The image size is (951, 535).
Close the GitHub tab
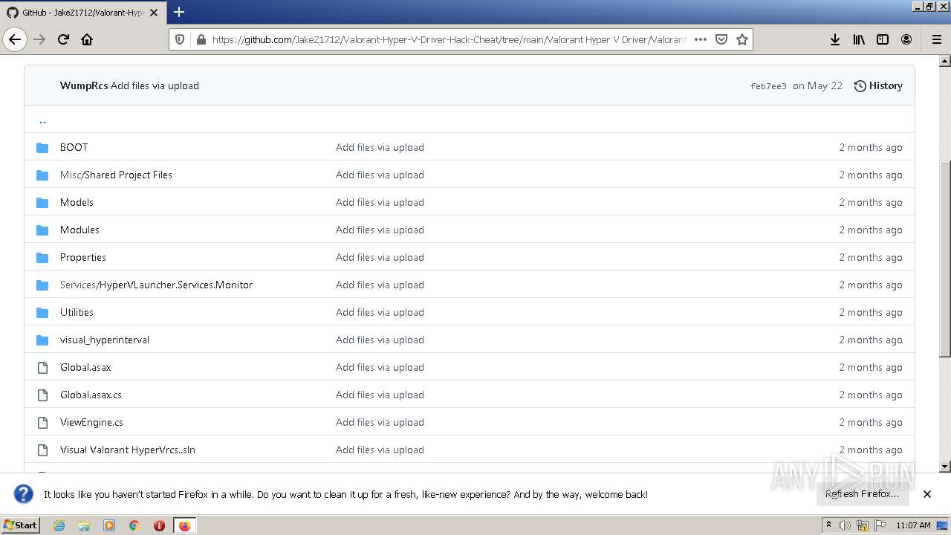click(154, 13)
